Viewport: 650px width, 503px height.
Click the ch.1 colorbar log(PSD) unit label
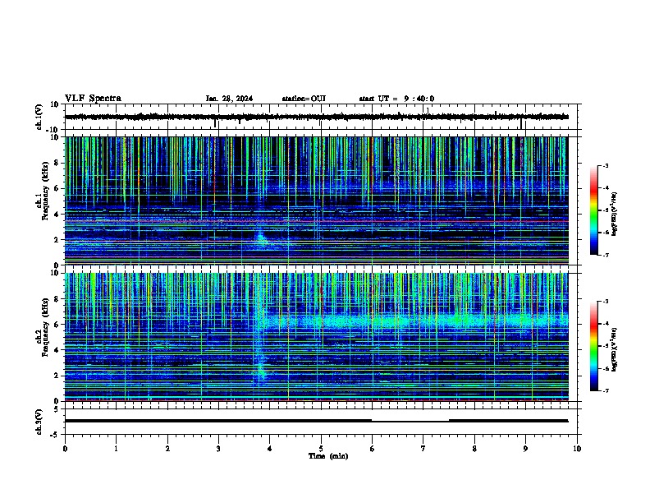(615, 214)
